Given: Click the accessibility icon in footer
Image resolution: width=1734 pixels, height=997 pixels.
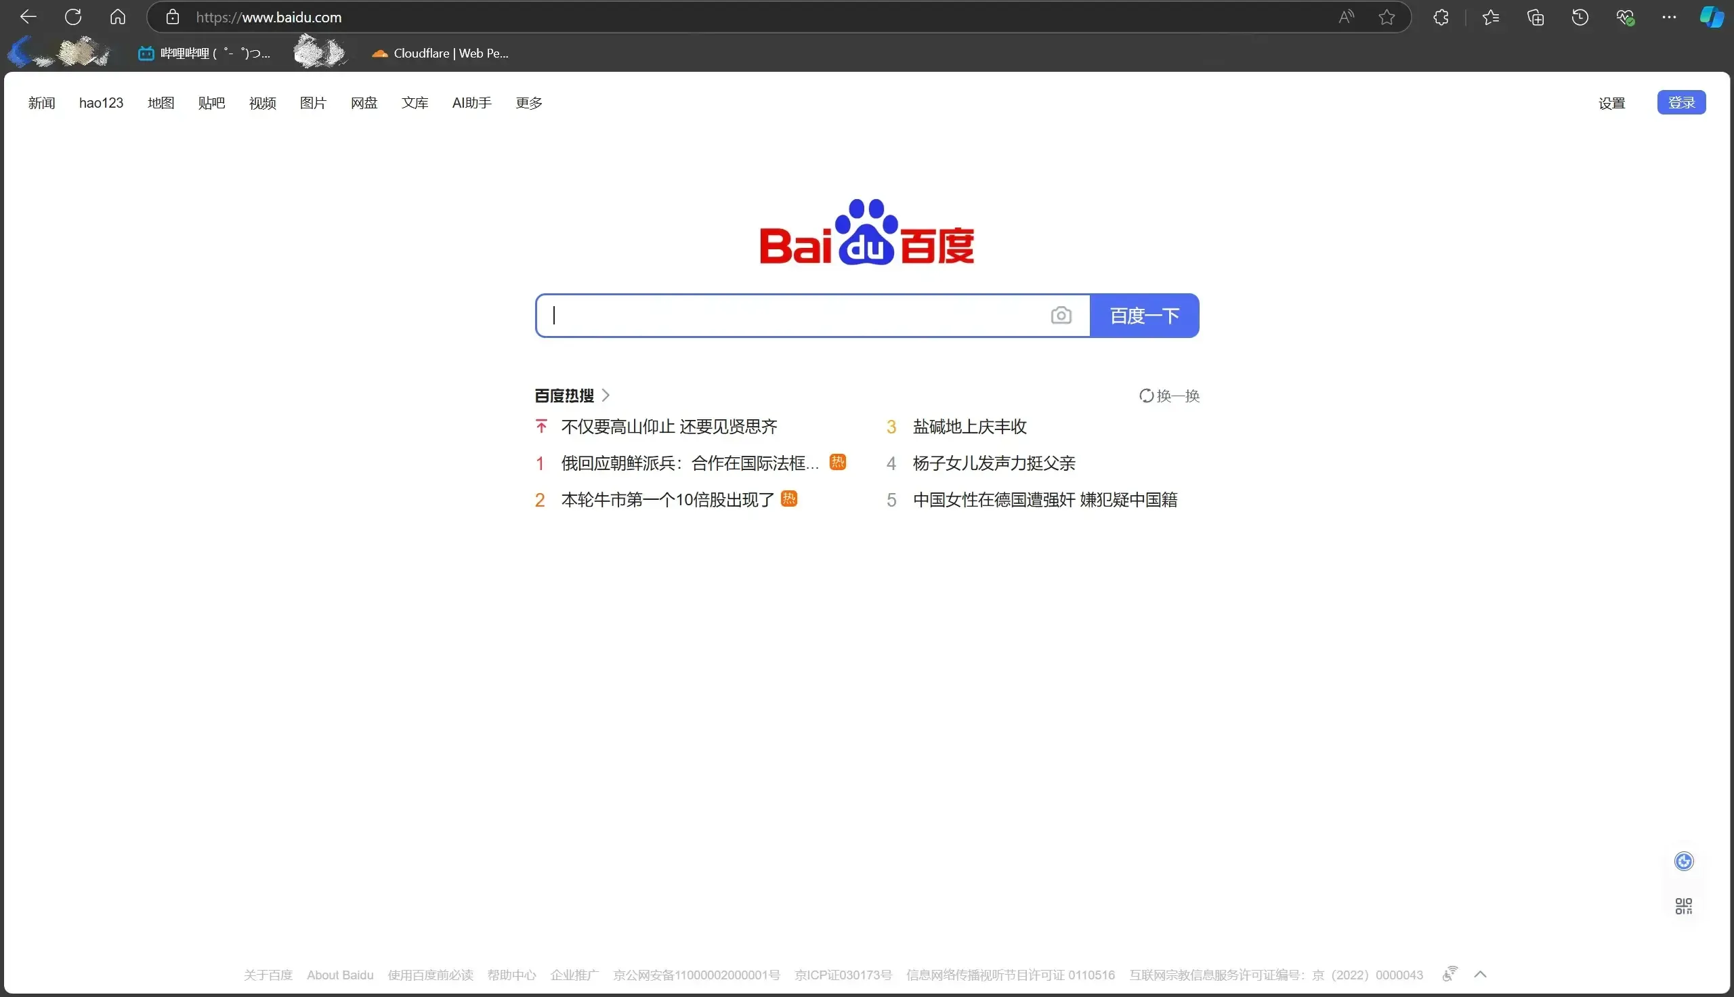Looking at the screenshot, I should pos(1450,973).
